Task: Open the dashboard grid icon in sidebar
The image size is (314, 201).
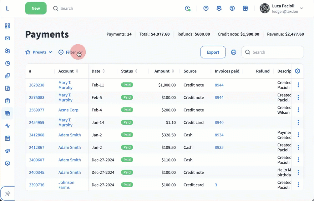Action: point(8,26)
